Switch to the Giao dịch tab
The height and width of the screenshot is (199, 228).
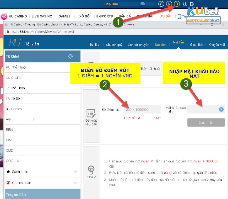(x=196, y=45)
